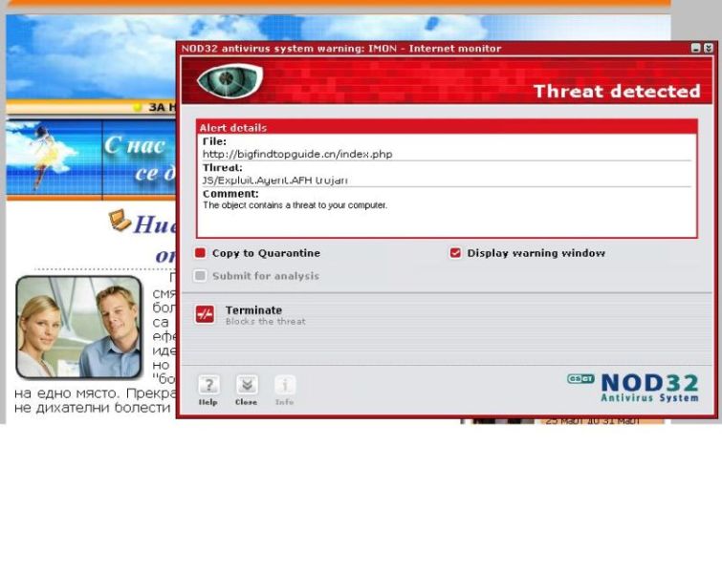Click the Info icon
722x573 pixels.
pos(284,385)
